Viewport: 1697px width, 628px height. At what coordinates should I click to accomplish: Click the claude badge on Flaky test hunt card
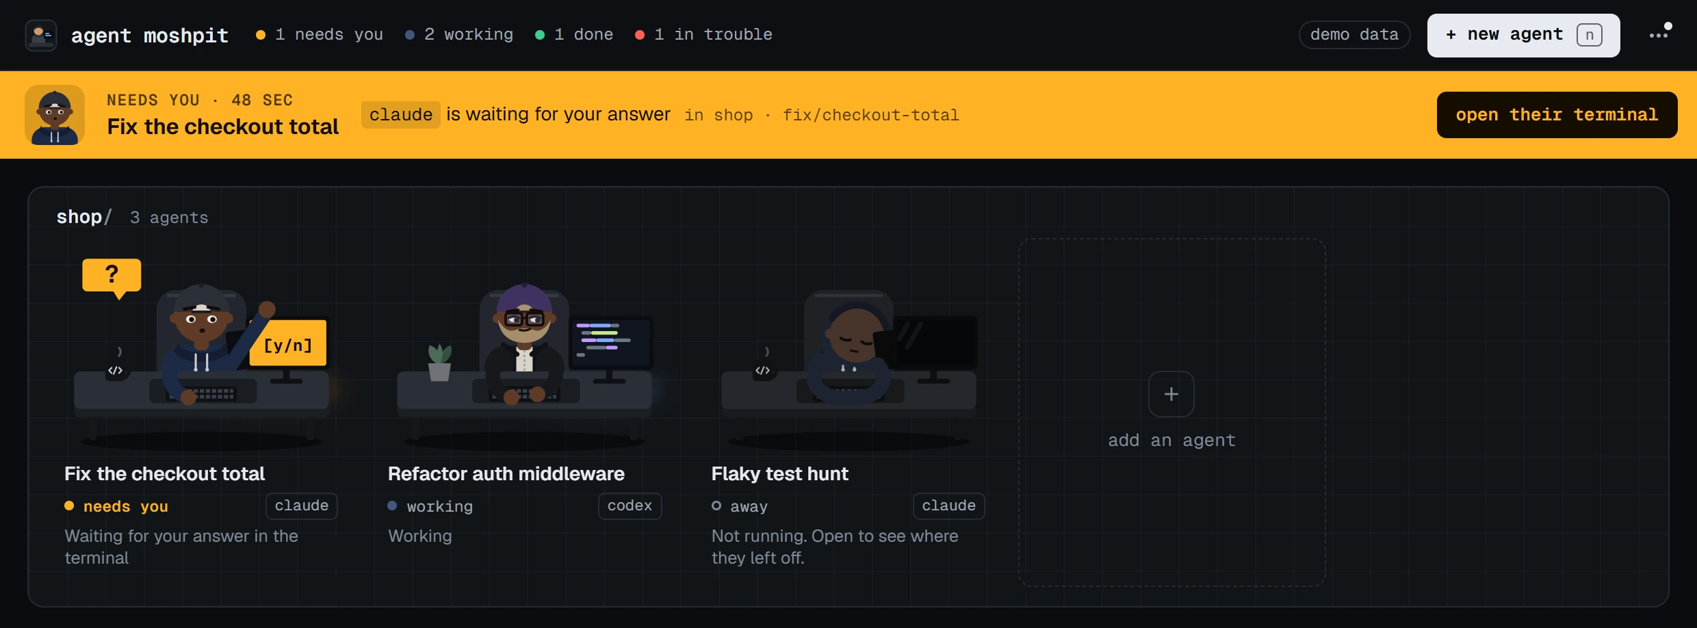pos(948,506)
